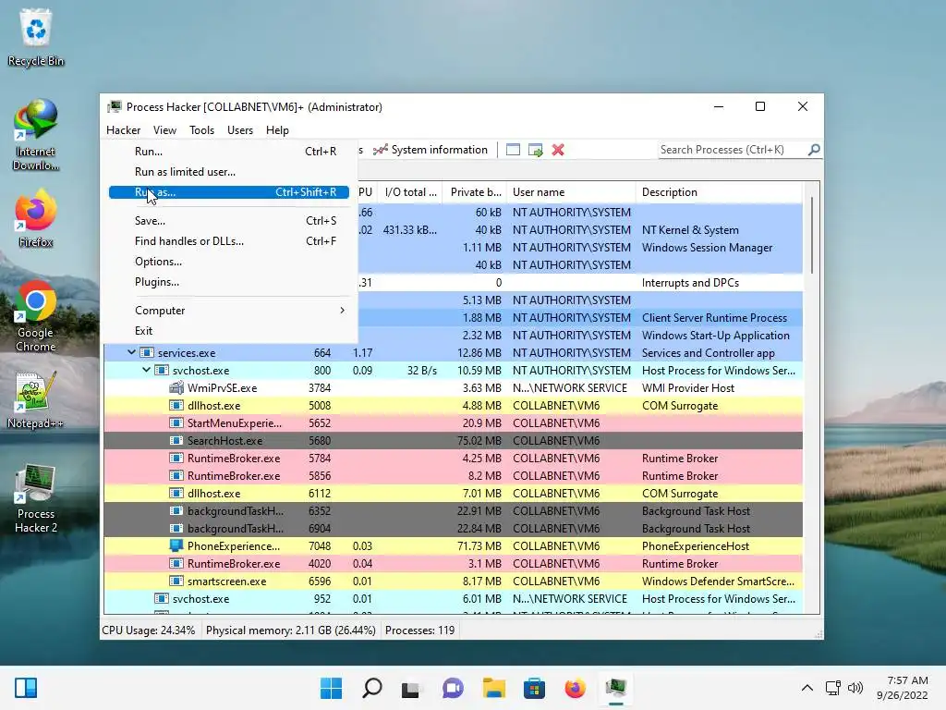Sort by the User name column header
Screen dimensions: 946x710
tap(571, 192)
